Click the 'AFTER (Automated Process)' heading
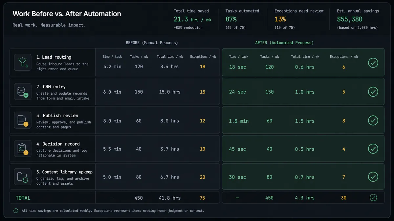 coord(284,43)
